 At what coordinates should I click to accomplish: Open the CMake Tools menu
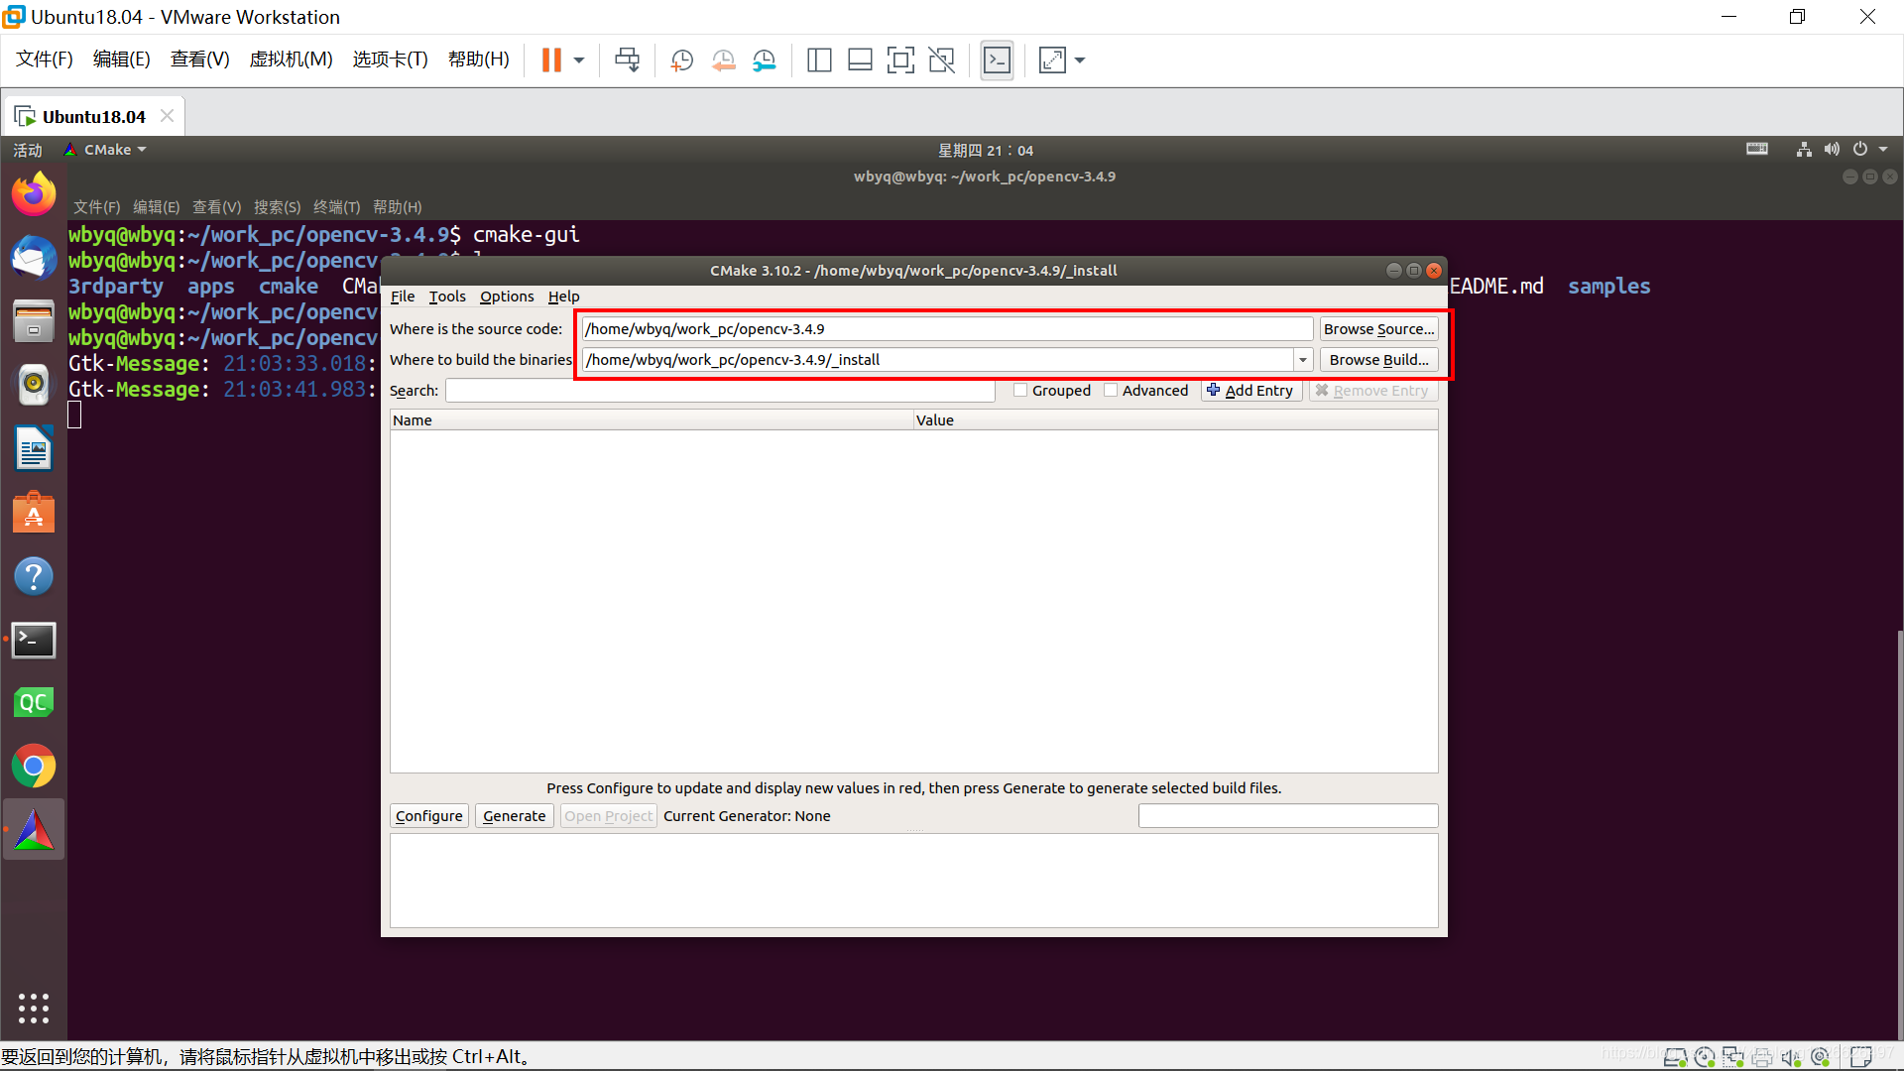tap(447, 297)
